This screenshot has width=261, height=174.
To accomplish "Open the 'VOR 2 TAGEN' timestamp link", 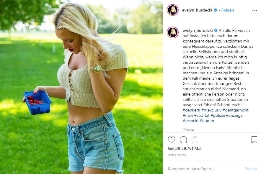I will click(177, 155).
